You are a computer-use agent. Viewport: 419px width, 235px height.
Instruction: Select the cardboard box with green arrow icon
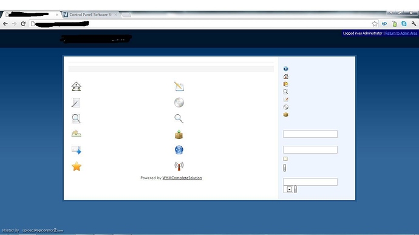pyautogui.click(x=179, y=134)
